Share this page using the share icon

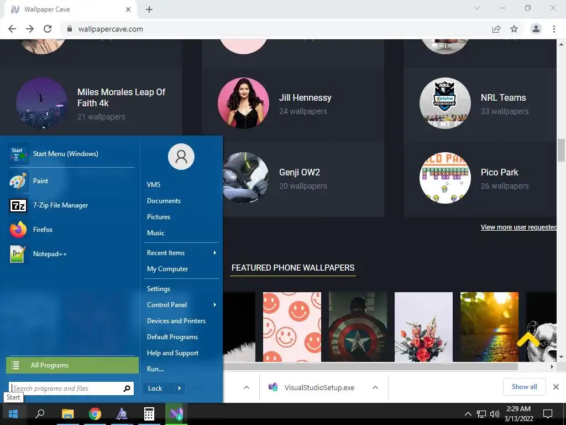[496, 29]
